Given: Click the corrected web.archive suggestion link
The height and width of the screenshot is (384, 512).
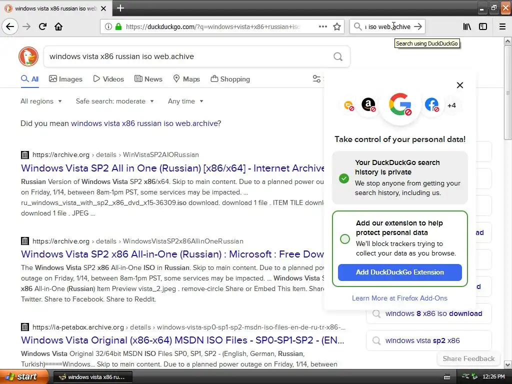Looking at the screenshot, I should (144, 123).
